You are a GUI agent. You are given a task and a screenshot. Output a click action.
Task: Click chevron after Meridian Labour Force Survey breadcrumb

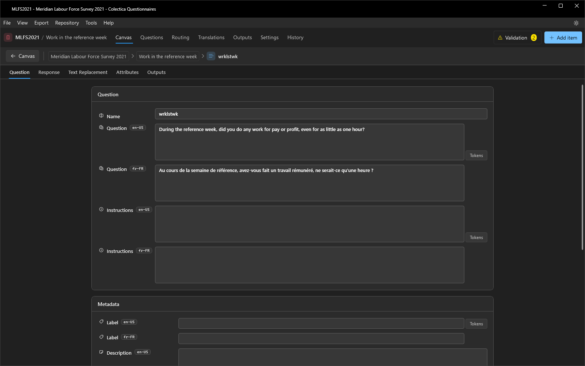(133, 56)
